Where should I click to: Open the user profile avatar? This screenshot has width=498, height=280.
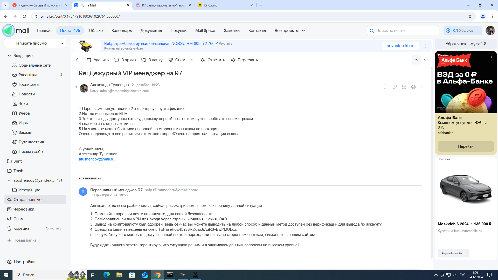pos(490,31)
